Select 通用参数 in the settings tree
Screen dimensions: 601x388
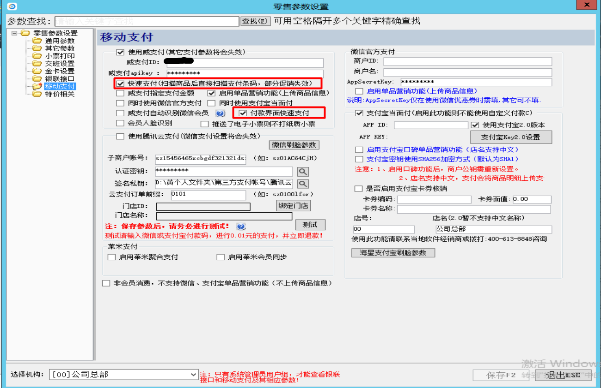[x=59, y=41]
